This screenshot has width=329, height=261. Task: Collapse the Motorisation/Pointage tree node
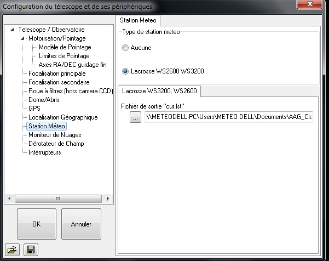pos(22,38)
